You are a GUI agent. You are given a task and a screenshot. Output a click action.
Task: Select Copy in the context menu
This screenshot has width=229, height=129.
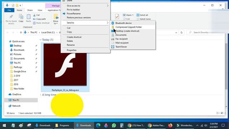coord(86,32)
